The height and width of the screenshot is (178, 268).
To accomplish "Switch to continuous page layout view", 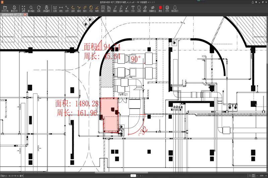I will (253, 175).
